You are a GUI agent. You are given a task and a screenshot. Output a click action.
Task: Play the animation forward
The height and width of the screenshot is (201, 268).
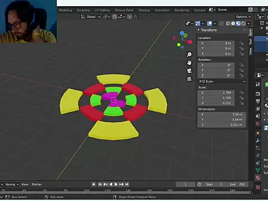point(116,184)
